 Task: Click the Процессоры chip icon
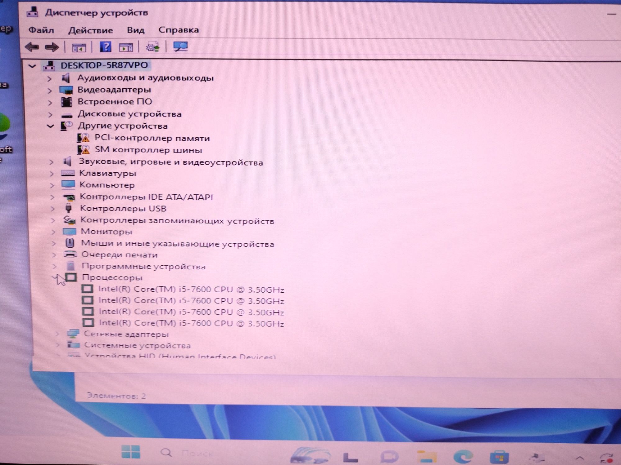71,277
